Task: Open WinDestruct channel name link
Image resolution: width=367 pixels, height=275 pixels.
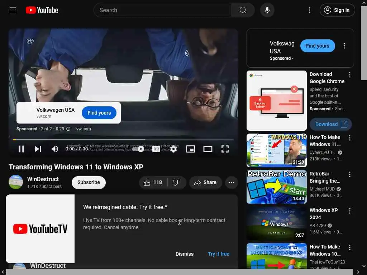Action: pos(43,179)
